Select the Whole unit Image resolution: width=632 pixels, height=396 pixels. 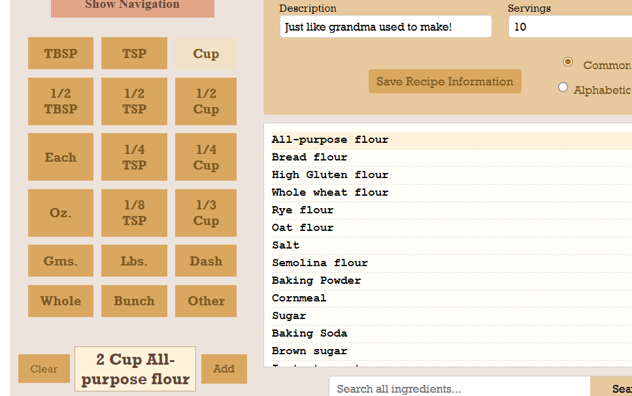60,301
